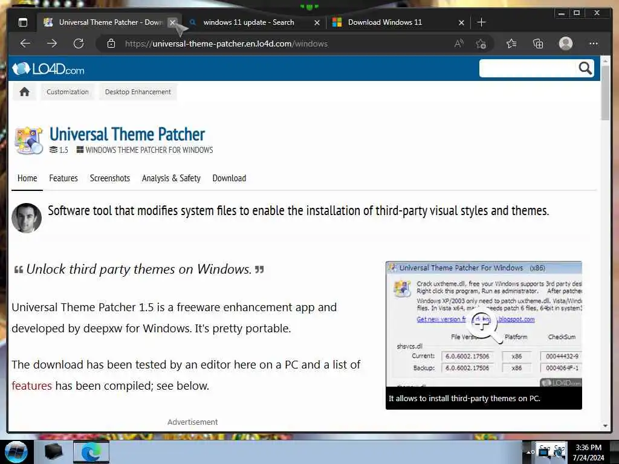Screen dimensions: 619x464
Task: Open the Collections icon
Action: click(538, 43)
